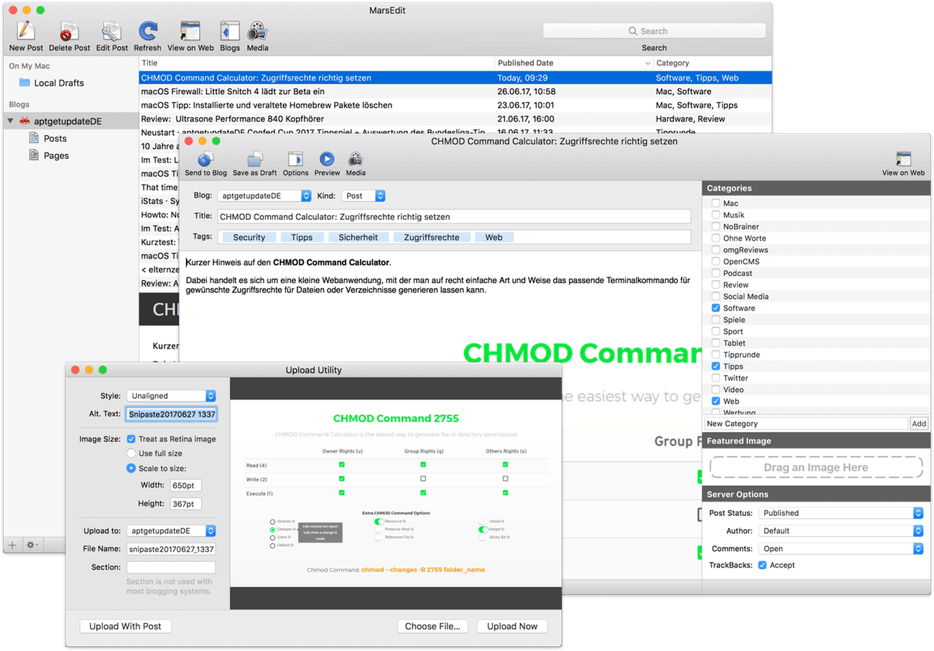Viewport: 934px width, 651px height.
Task: Check the Mac category checkbox
Action: (716, 203)
